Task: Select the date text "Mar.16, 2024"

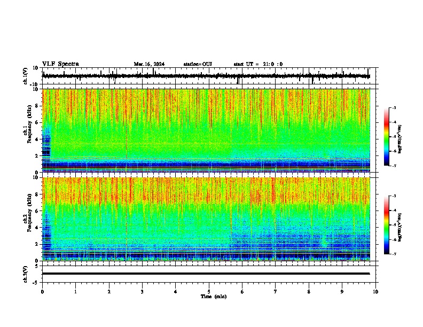Action: point(149,64)
